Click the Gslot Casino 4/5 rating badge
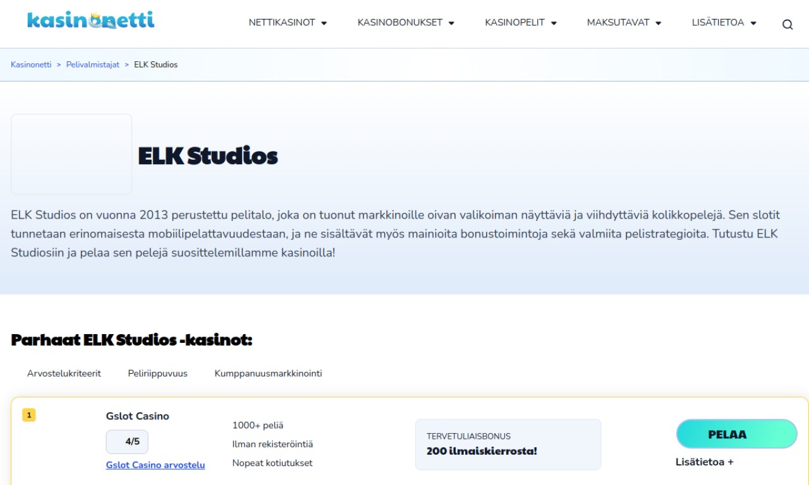The height and width of the screenshot is (485, 809). point(127,441)
